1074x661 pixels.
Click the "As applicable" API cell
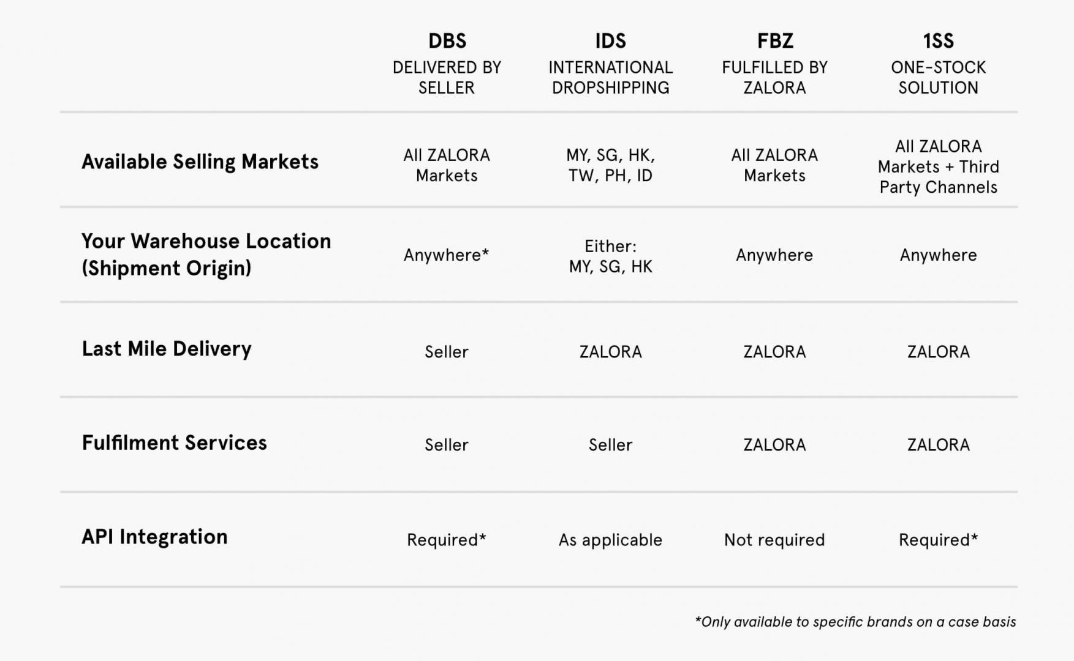(610, 540)
